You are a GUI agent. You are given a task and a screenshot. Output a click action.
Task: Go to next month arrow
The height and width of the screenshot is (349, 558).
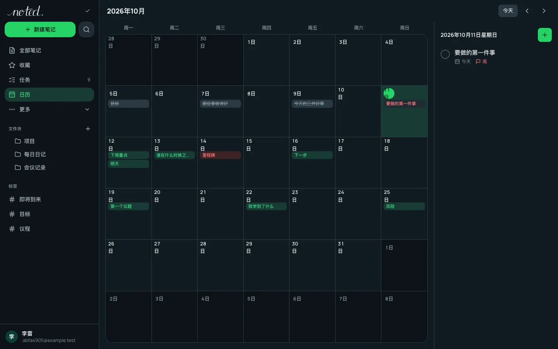(544, 11)
